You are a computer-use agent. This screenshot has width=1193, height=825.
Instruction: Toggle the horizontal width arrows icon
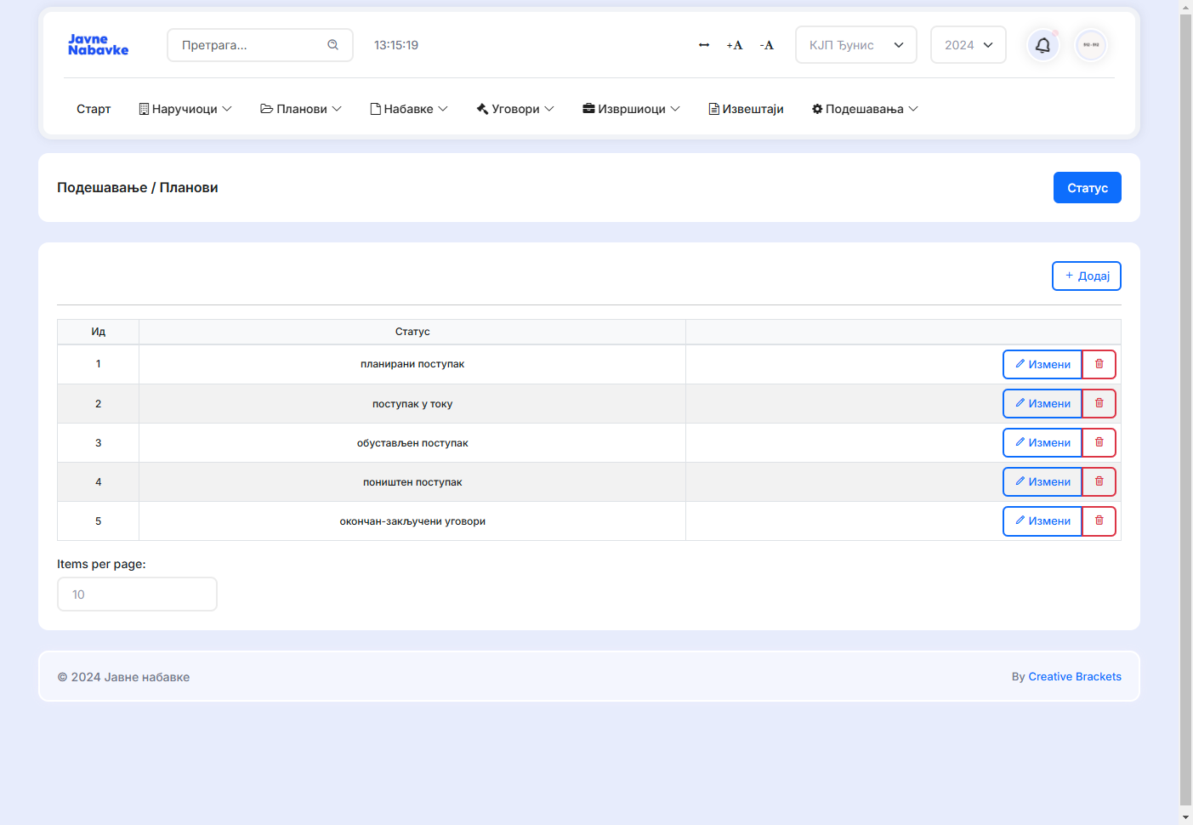coord(704,45)
